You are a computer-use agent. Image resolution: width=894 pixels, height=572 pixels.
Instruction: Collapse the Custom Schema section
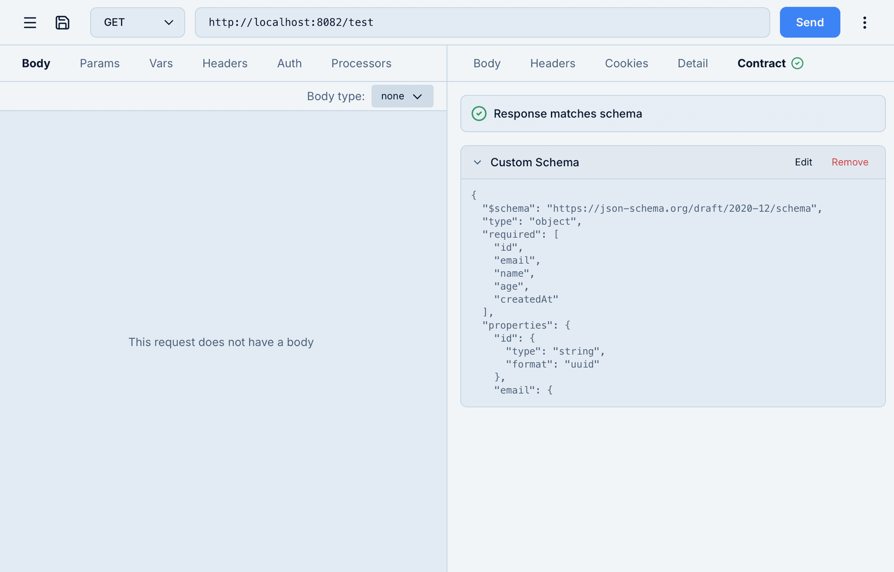tap(477, 162)
